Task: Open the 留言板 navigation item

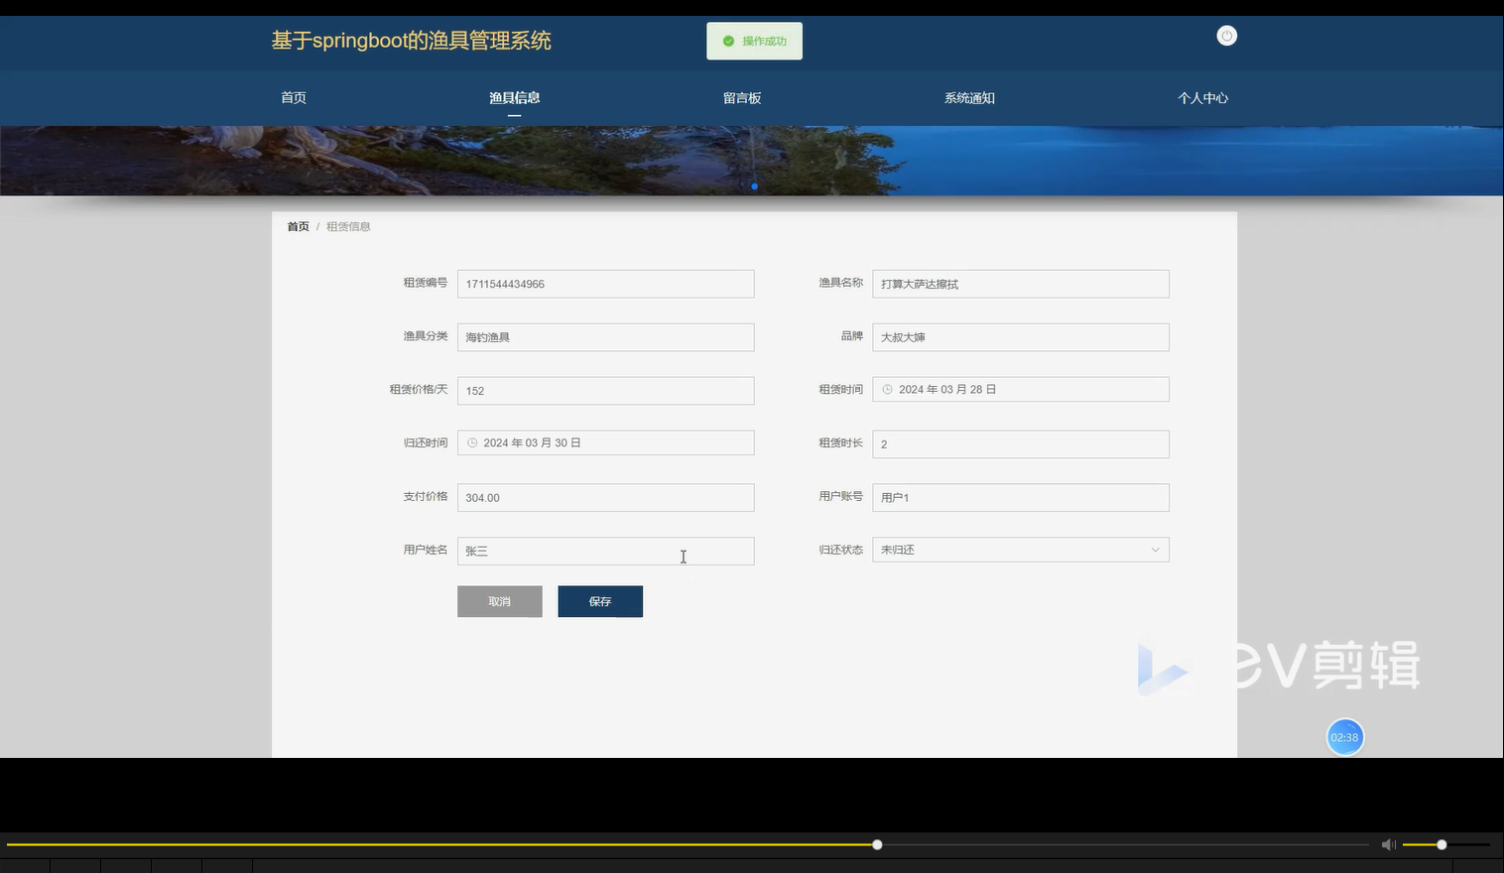Action: tap(742, 97)
